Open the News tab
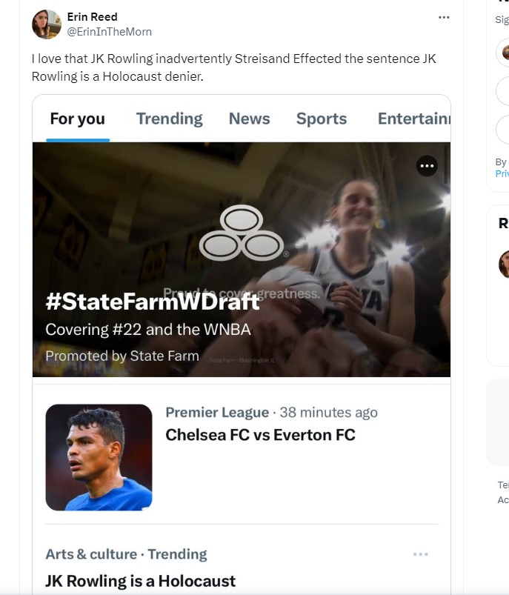The image size is (509, 595). tap(249, 119)
